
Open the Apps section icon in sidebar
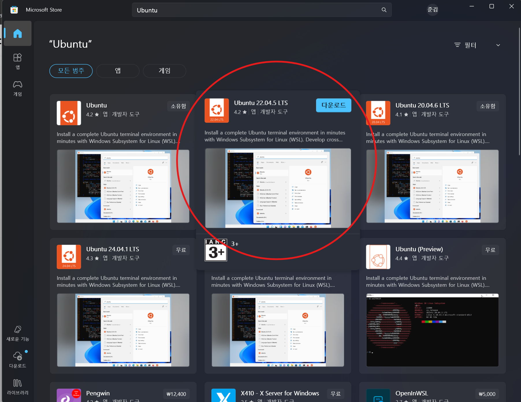(18, 57)
